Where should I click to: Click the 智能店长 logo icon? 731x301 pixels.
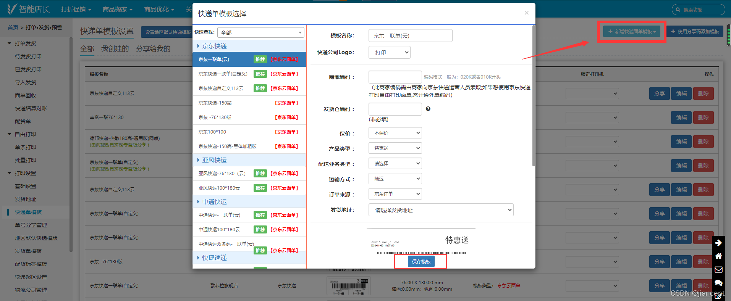[x=12, y=9]
